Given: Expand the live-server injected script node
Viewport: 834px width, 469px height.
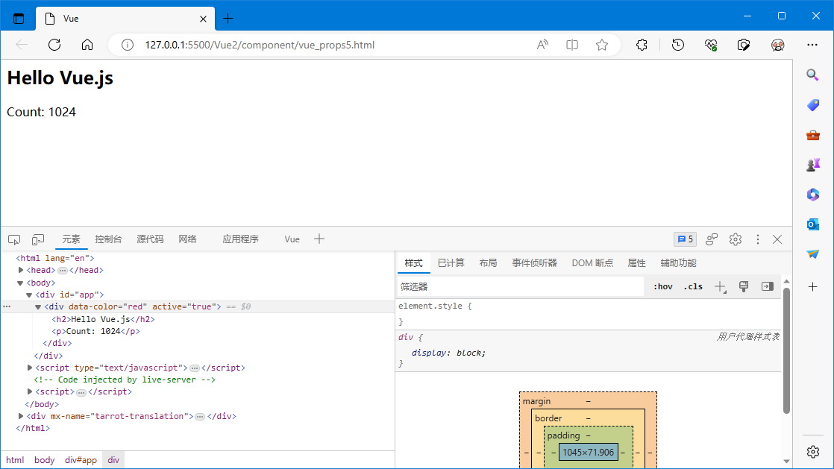Looking at the screenshot, I should [x=30, y=391].
